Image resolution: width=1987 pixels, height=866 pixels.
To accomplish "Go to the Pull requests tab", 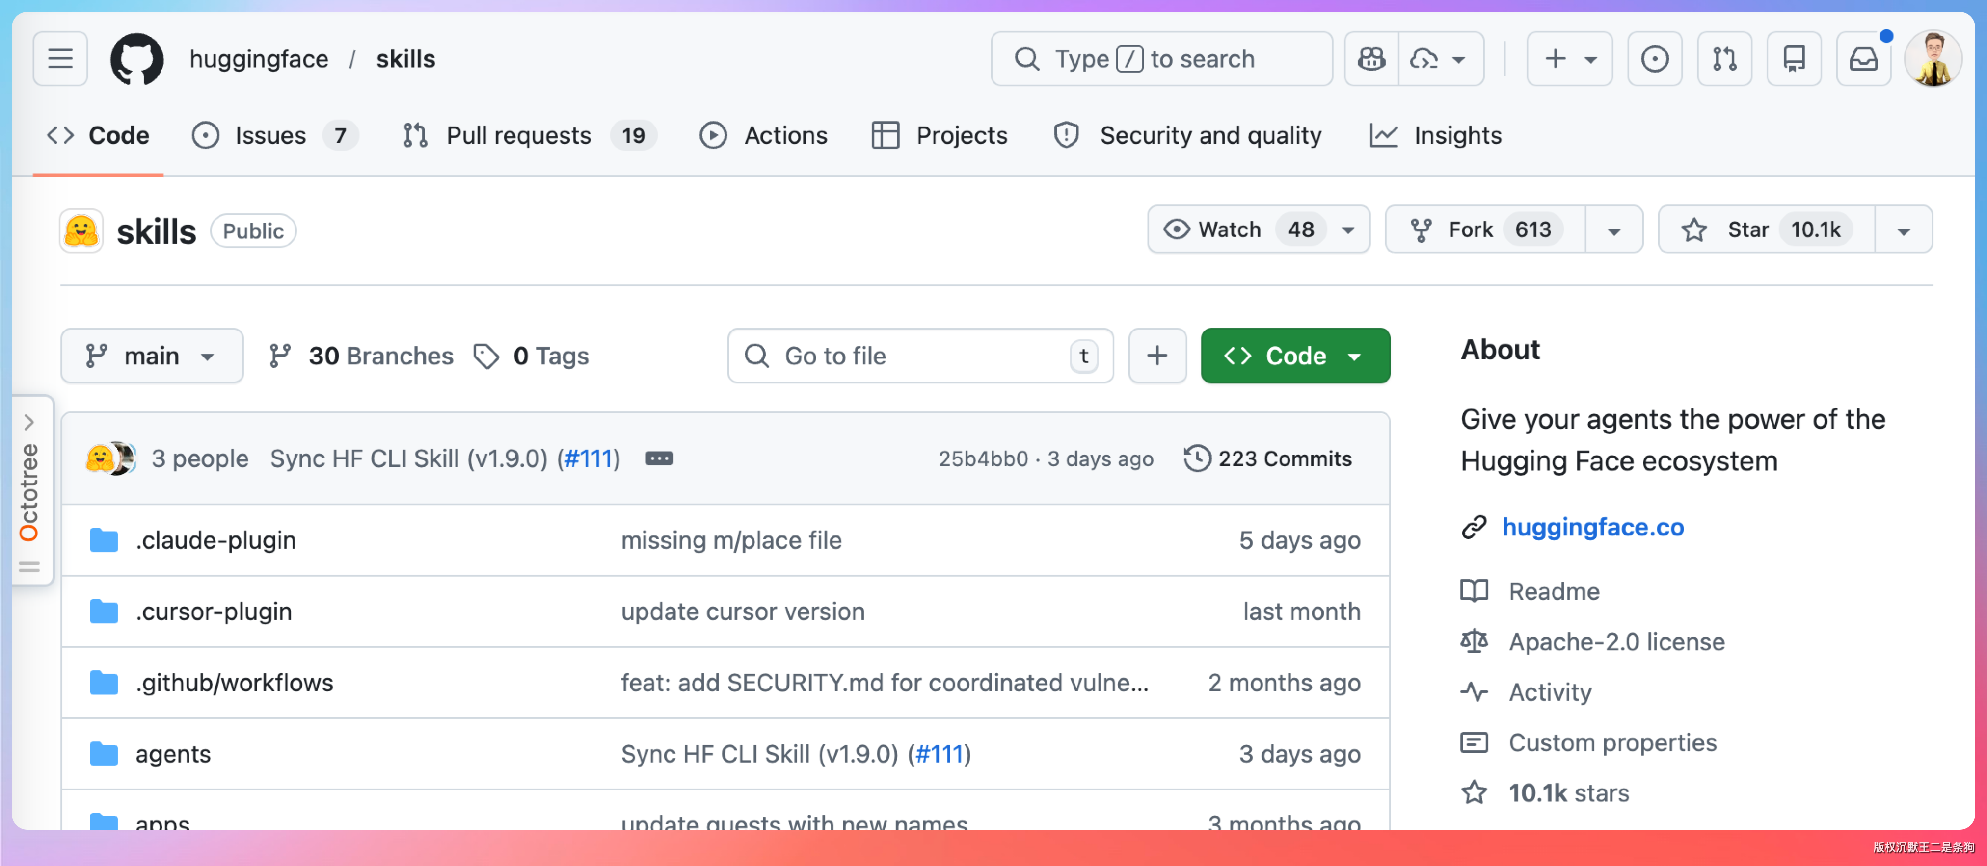I will (x=519, y=136).
